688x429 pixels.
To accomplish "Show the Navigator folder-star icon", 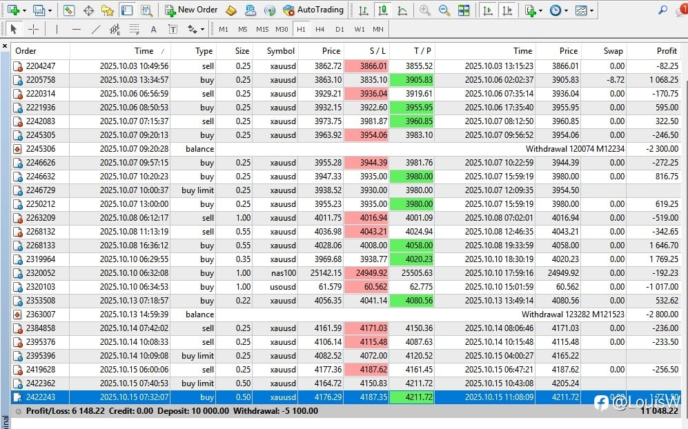I will 108,10.
